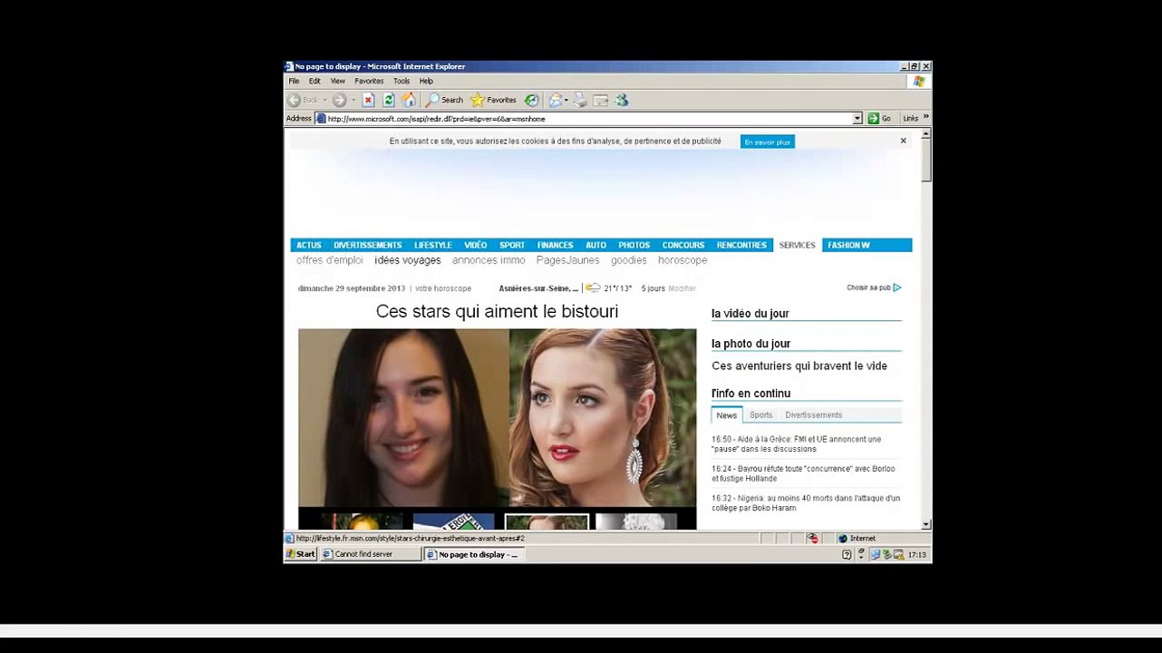The width and height of the screenshot is (1162, 653).
Task: Click the page scrollbar up arrow
Action: tap(925, 133)
